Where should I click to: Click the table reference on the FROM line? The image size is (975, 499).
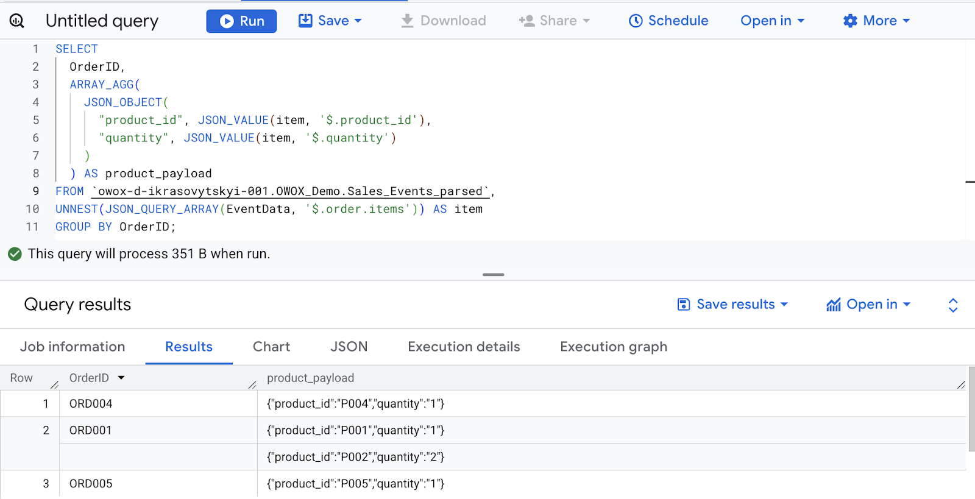pyautogui.click(x=291, y=191)
